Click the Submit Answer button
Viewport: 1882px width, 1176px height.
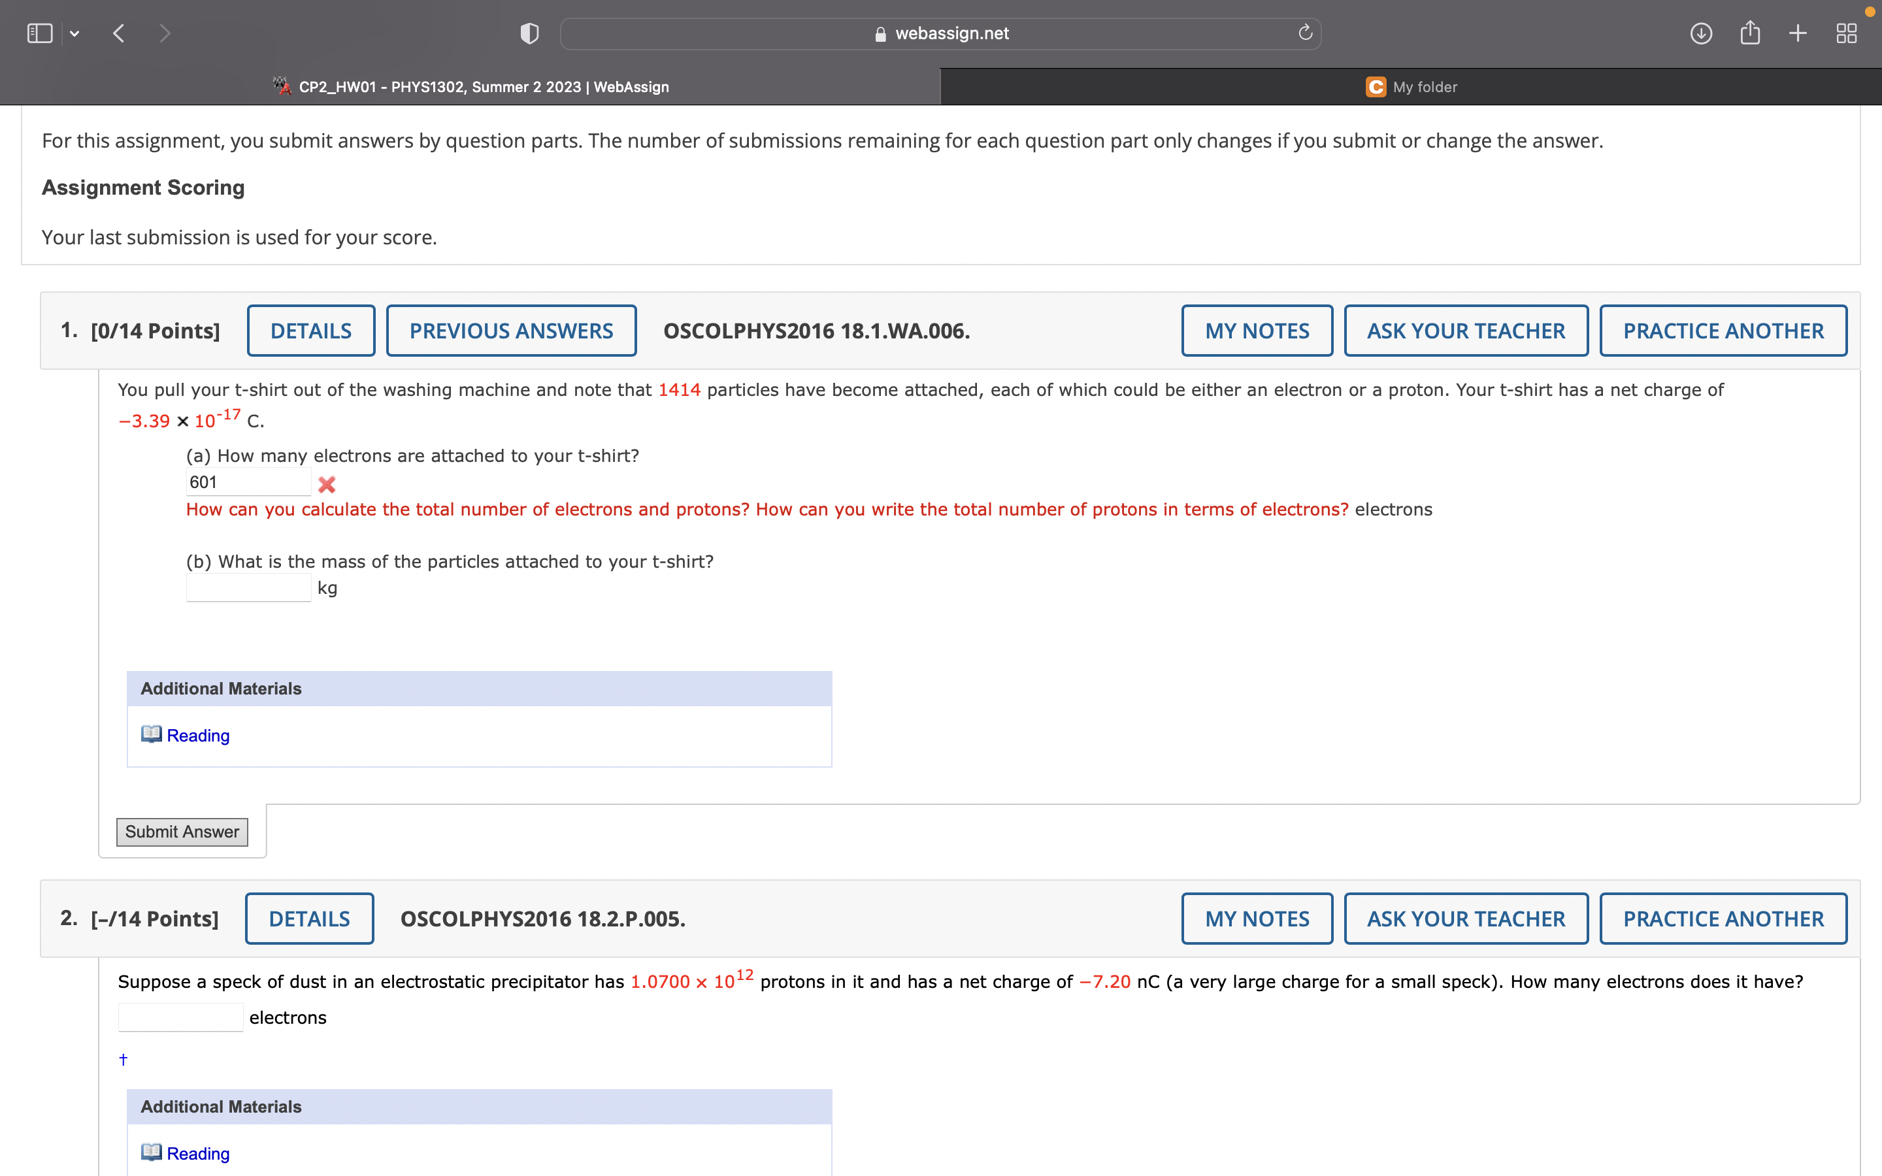[182, 832]
